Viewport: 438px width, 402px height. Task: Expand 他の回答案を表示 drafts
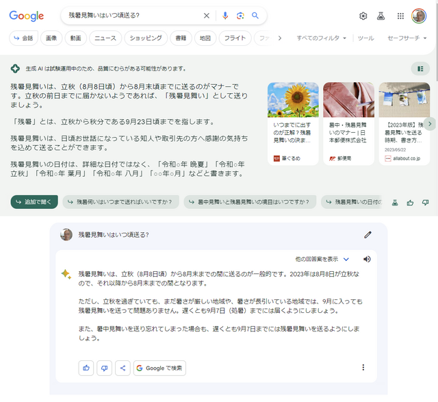(x=322, y=260)
